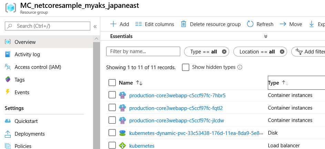The image size is (325, 149).
Task: Click the Add plus icon in the toolbar
Action: (113, 24)
